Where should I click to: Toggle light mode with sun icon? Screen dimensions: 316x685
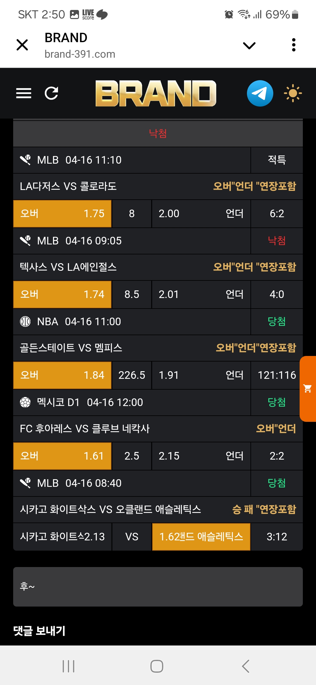(x=293, y=93)
